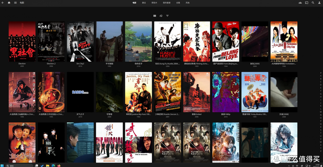Click the 你的名字 title link
This screenshot has height=167, width=323.
pos(138,64)
